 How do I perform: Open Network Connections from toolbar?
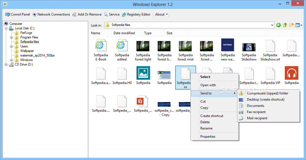[51, 14]
